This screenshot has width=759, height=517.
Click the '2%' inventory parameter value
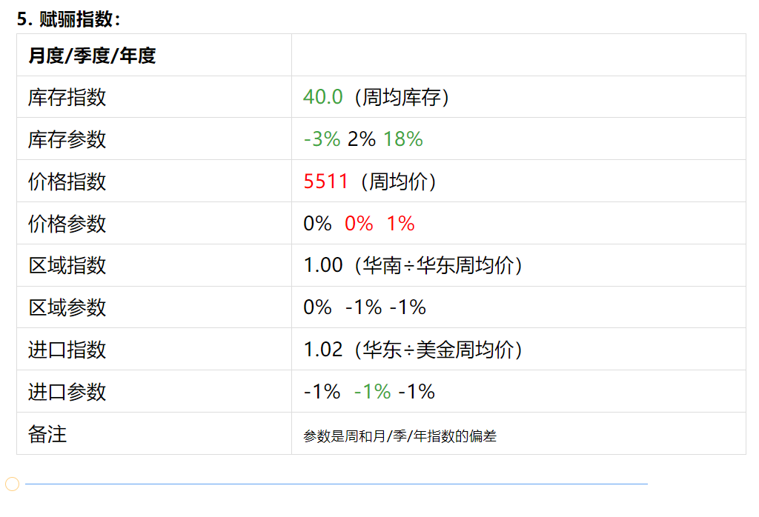coord(362,139)
